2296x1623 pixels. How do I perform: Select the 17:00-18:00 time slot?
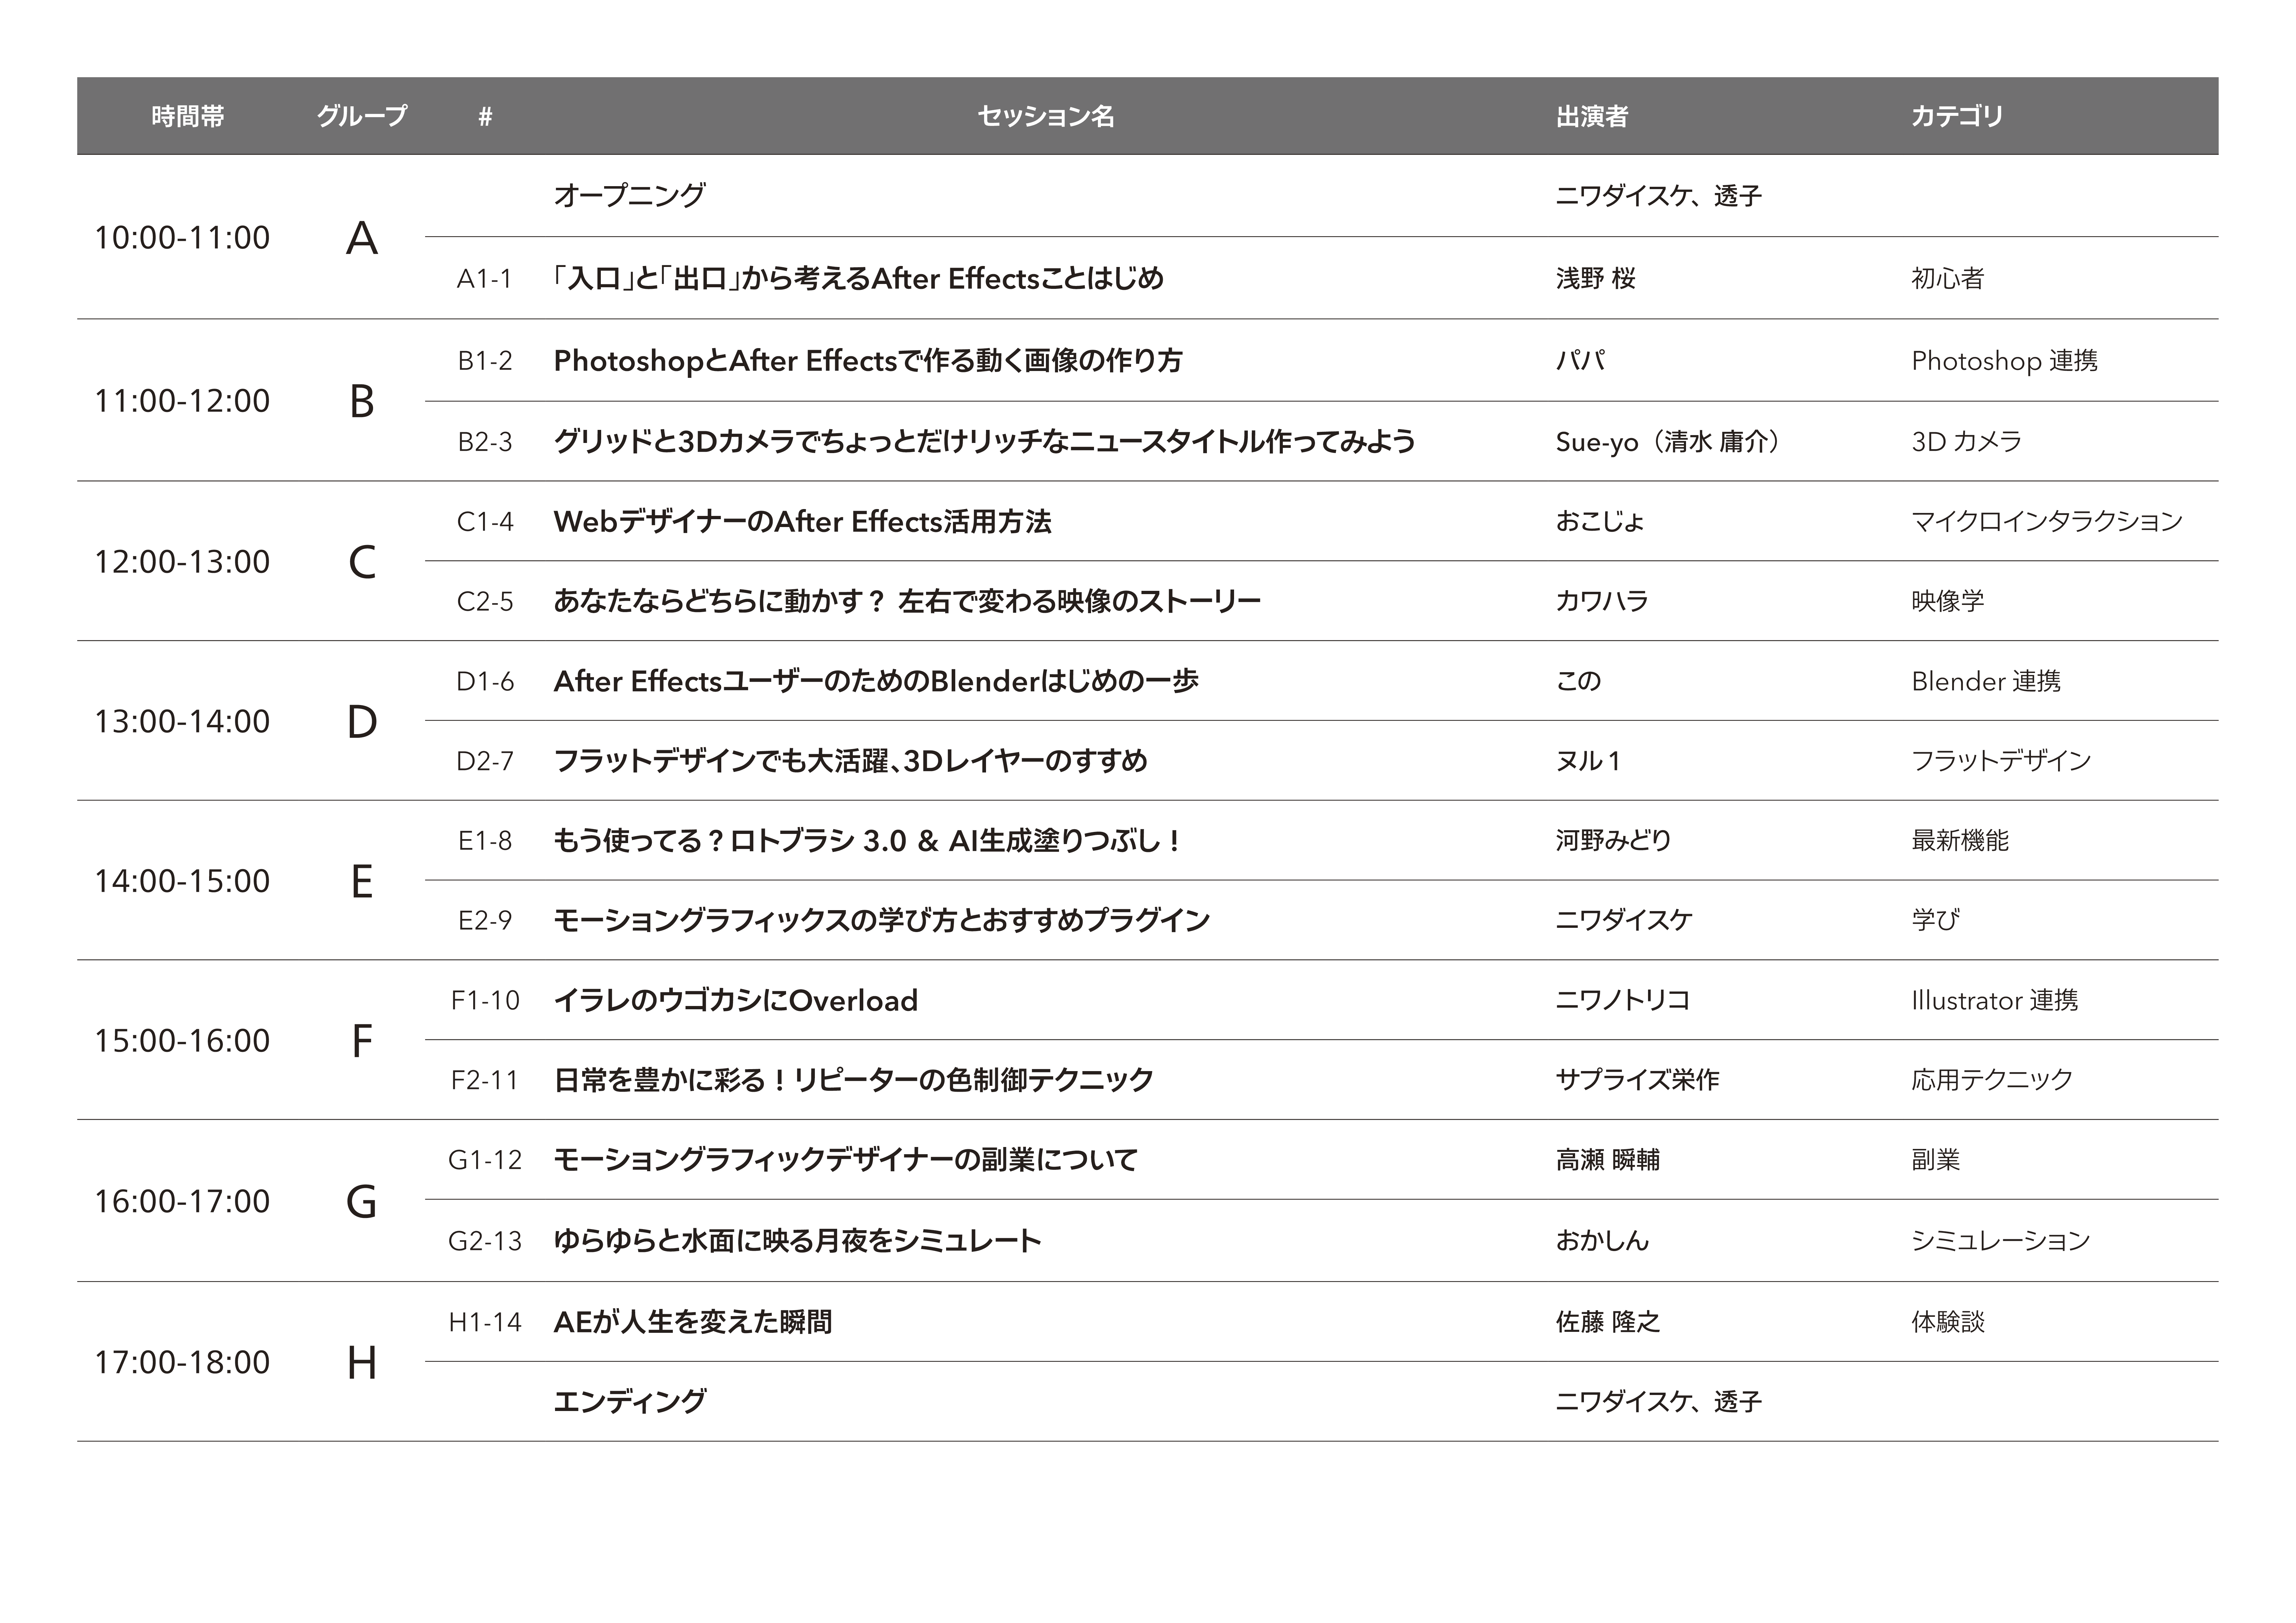182,1362
